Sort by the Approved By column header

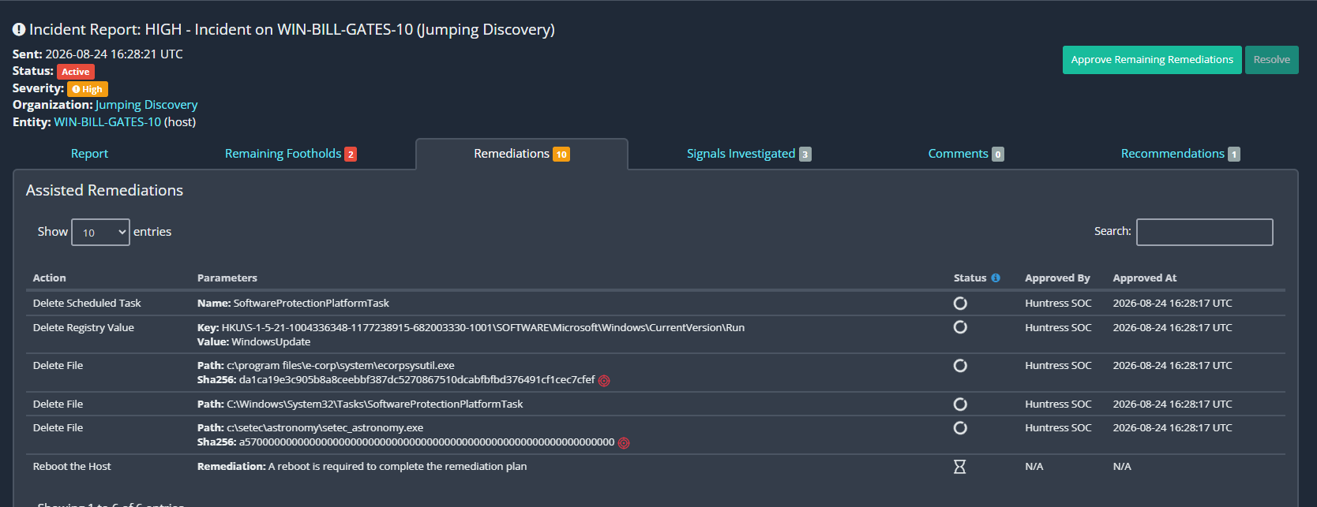coord(1057,278)
